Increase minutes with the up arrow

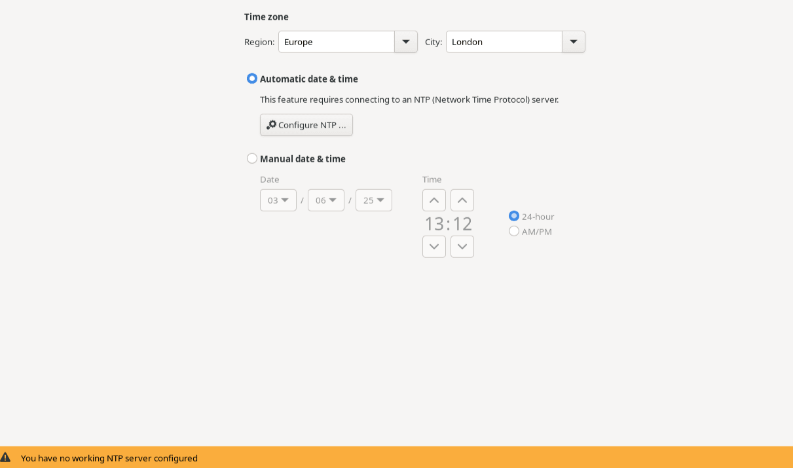[462, 200]
